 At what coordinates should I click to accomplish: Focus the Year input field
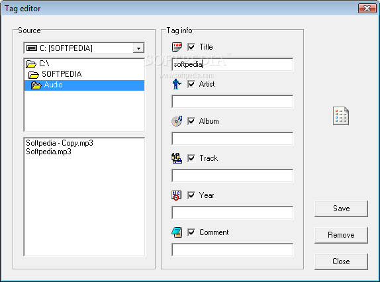[232, 212]
